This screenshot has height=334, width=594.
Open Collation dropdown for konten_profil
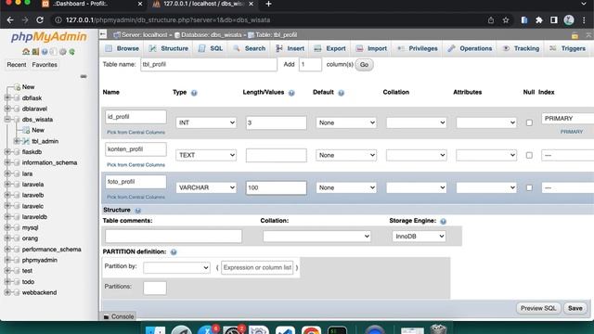(417, 155)
